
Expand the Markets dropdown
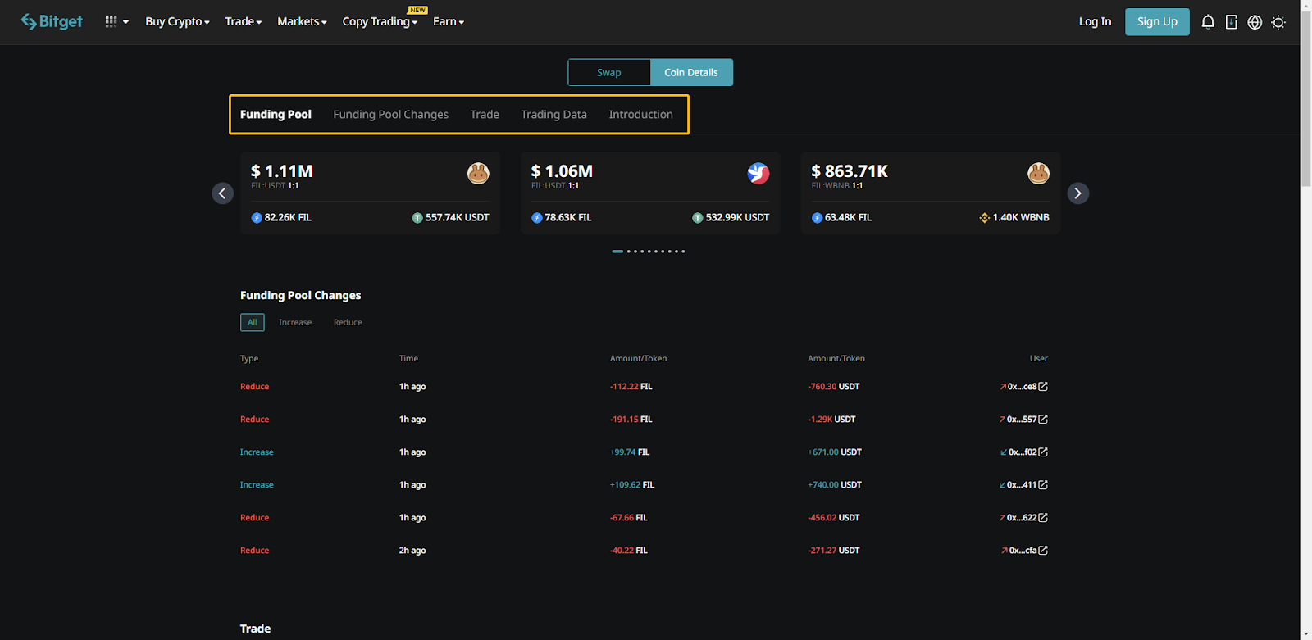302,22
